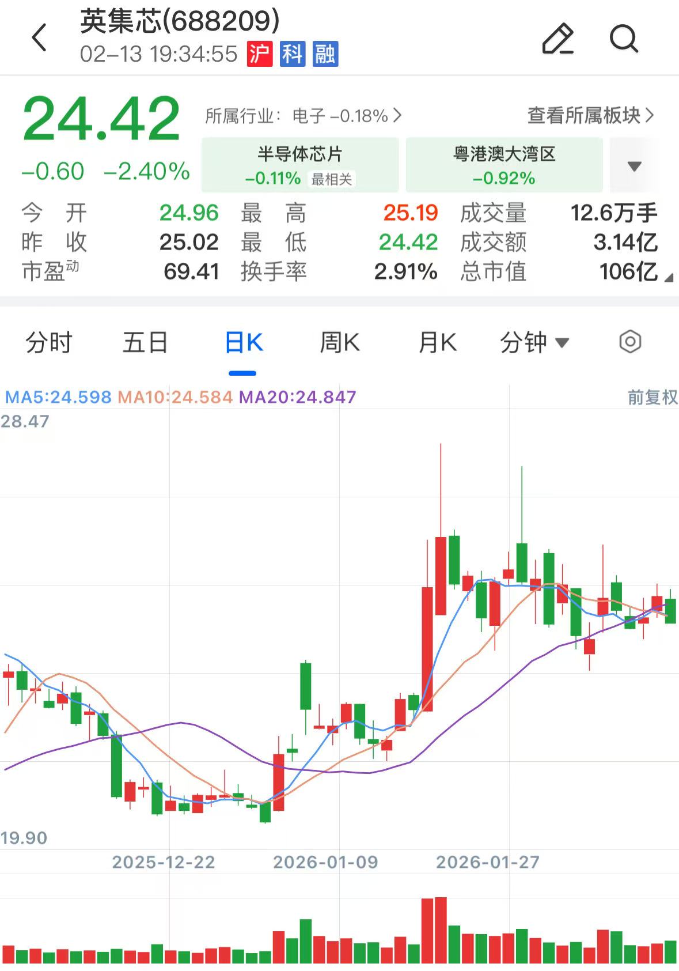Tap the 19.90 price axis label
679x971 pixels.
pos(24,838)
